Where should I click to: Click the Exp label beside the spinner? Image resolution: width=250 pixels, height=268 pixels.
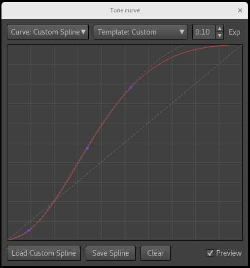coord(234,32)
